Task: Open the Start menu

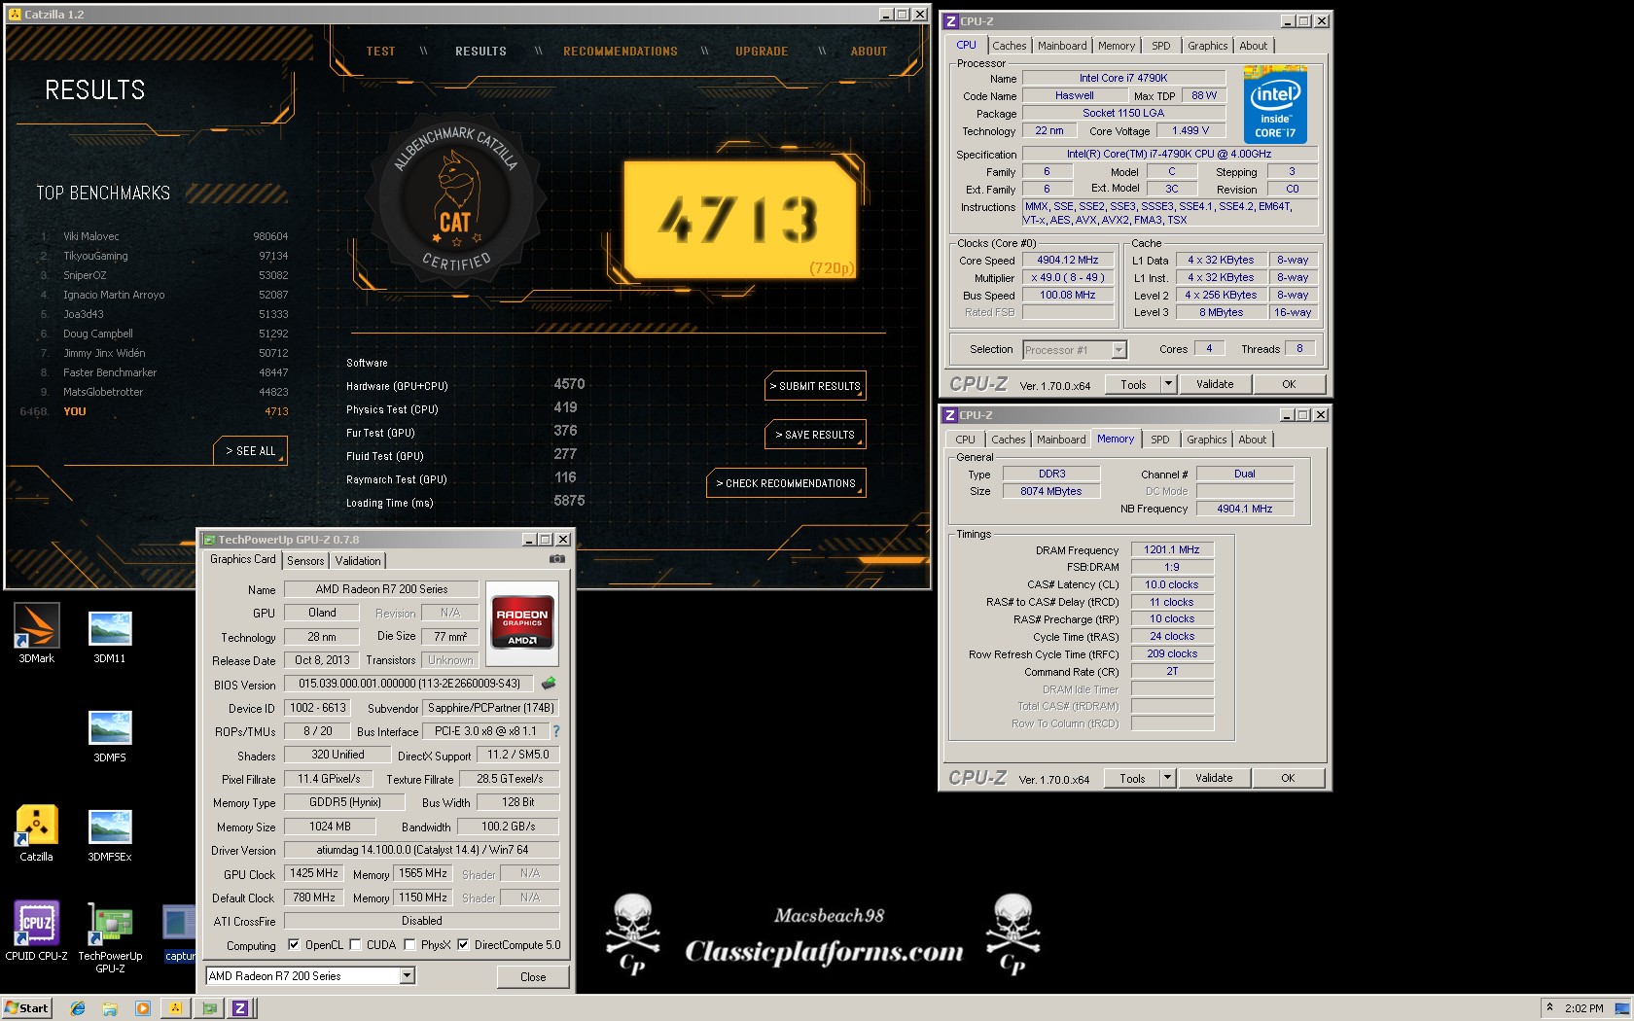Action: point(26,1008)
